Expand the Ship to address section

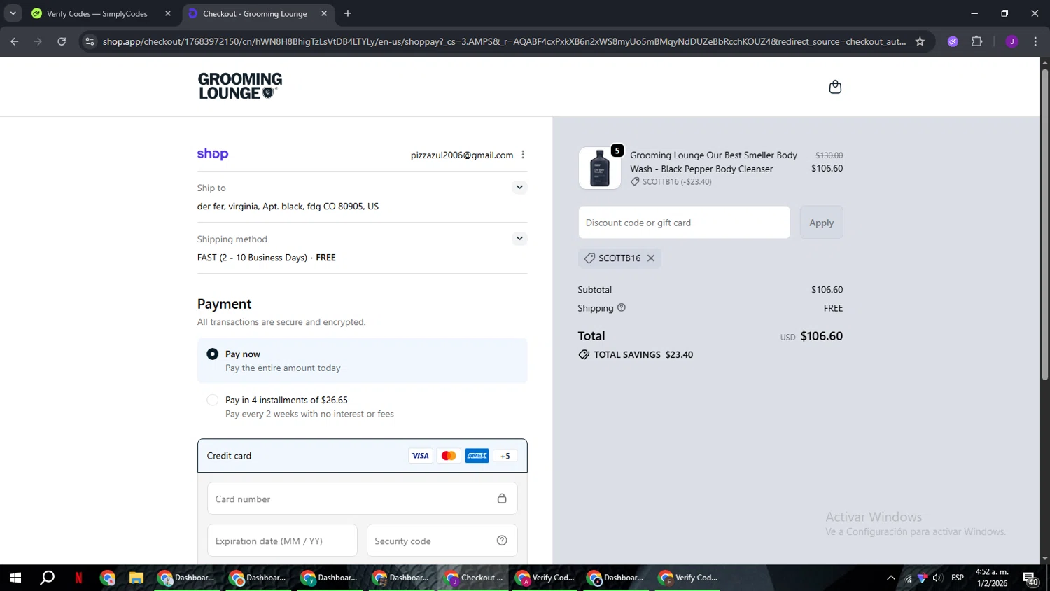tap(519, 187)
